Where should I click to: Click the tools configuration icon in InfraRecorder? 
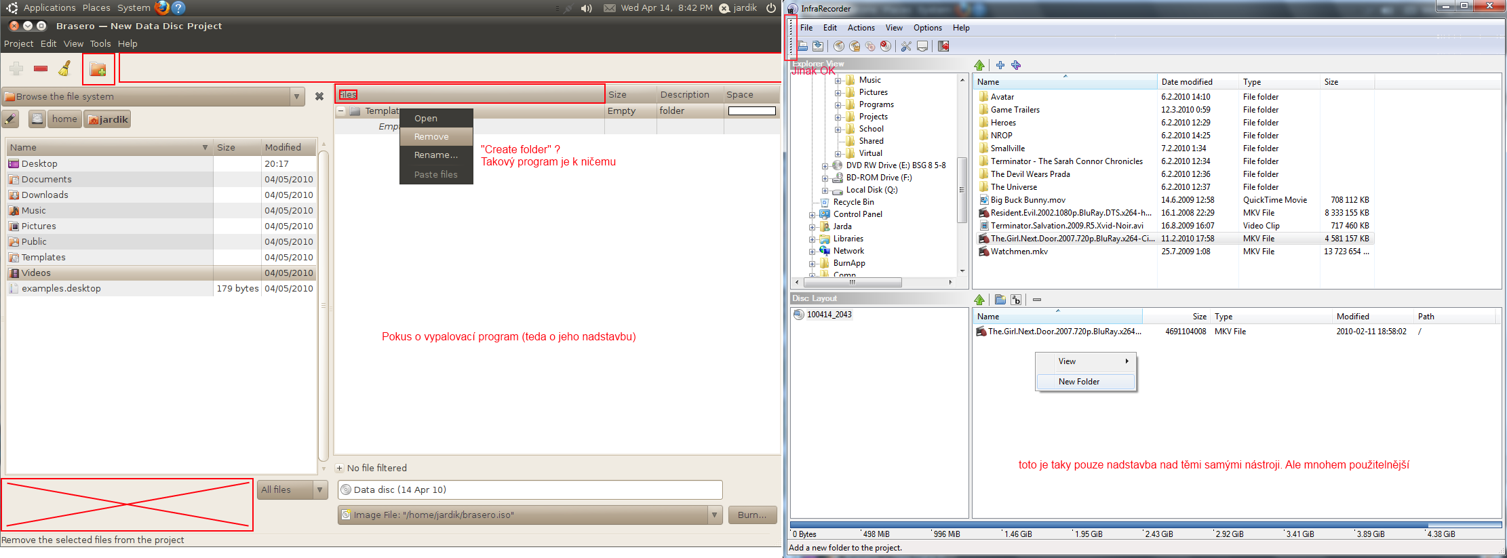[x=906, y=46]
